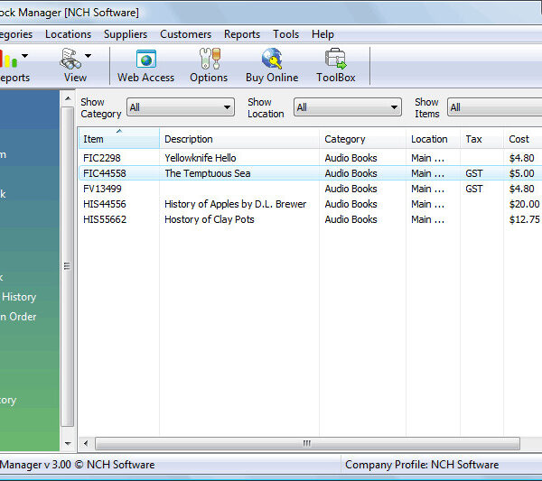Click the sidebar scrollbar down arrow

click(68, 443)
